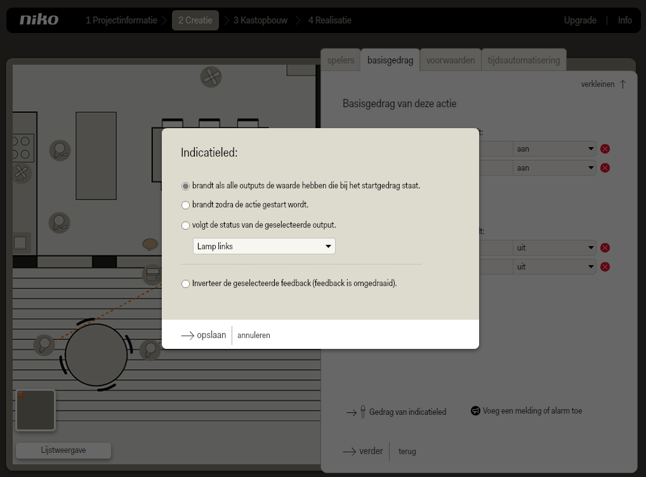Delete the second 'uit' output row
Image resolution: width=646 pixels, height=477 pixels.
point(605,266)
